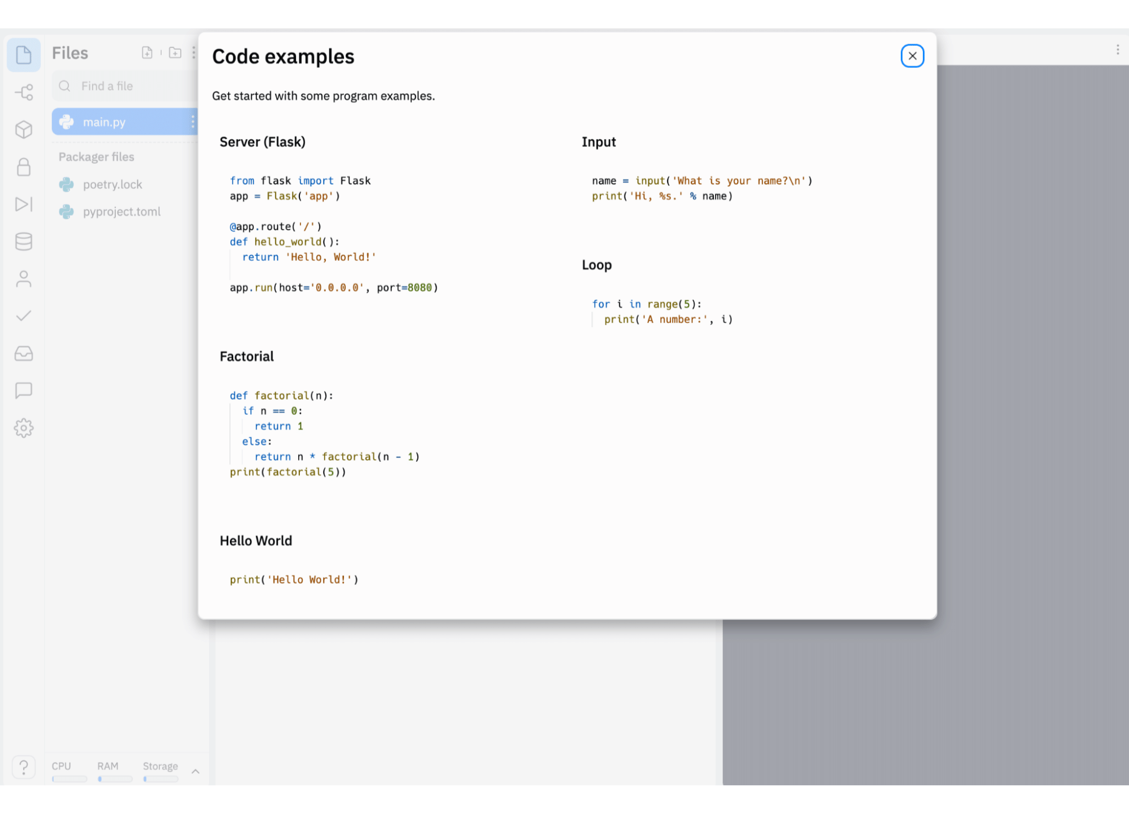Open the Unit tests checkmark icon
The image size is (1129, 814).
pos(24,316)
